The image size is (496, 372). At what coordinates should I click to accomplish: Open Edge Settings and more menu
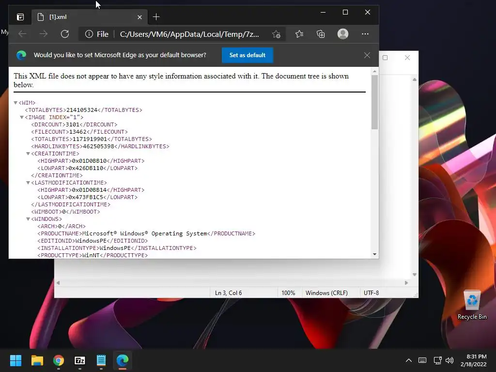pos(365,34)
